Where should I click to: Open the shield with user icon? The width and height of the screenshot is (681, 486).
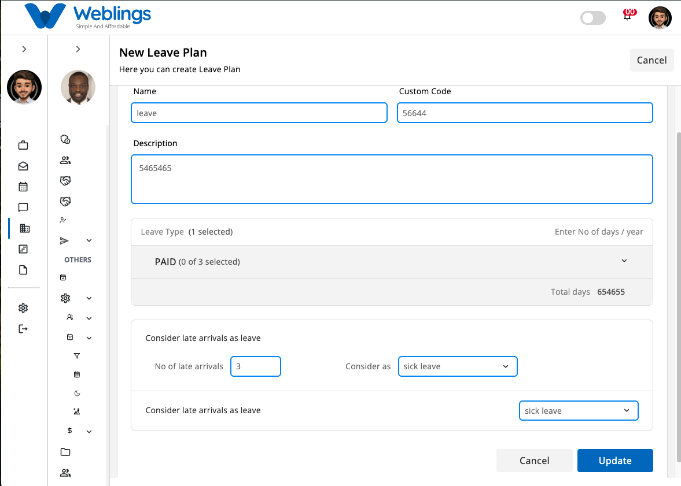tap(65, 139)
